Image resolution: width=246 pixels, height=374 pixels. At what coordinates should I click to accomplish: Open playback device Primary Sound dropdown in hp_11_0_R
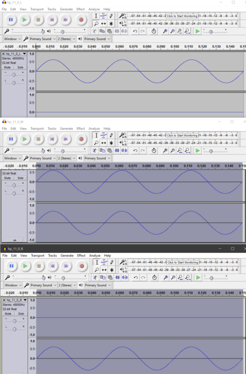[x=98, y=285]
